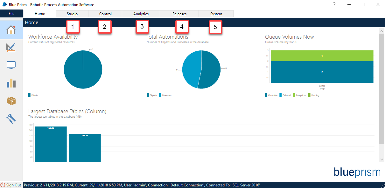Click the Processes legend color swatch
The height and width of the screenshot is (188, 385).
coord(160,95)
